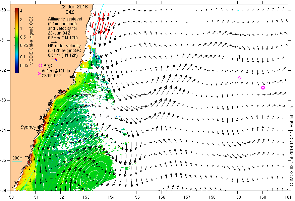The width and height of the screenshot is (295, 201).
Task: Click the 'Sydney' city label
Action: coord(28,127)
